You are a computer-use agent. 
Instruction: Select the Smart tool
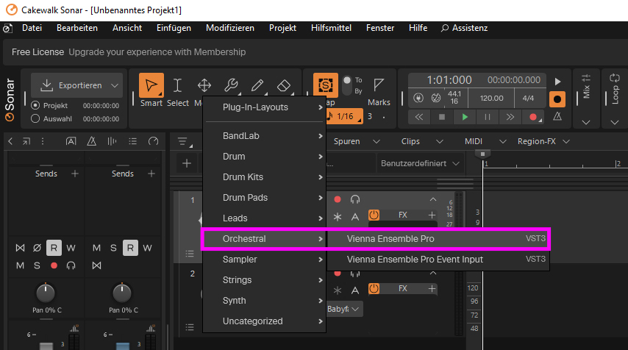pyautogui.click(x=151, y=85)
